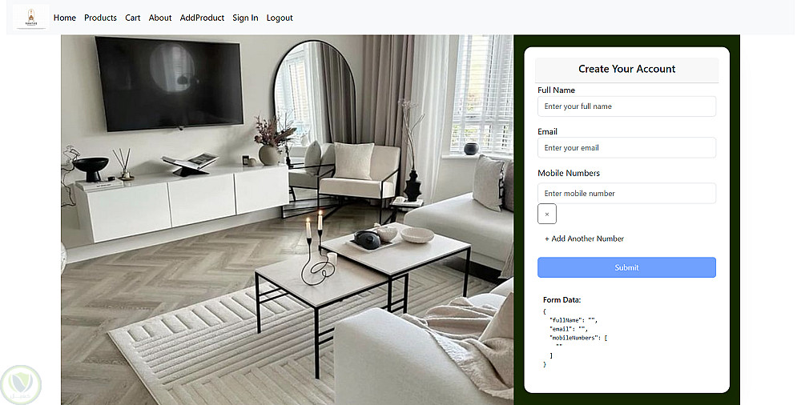
Task: Go to the Home page
Action: pos(64,18)
